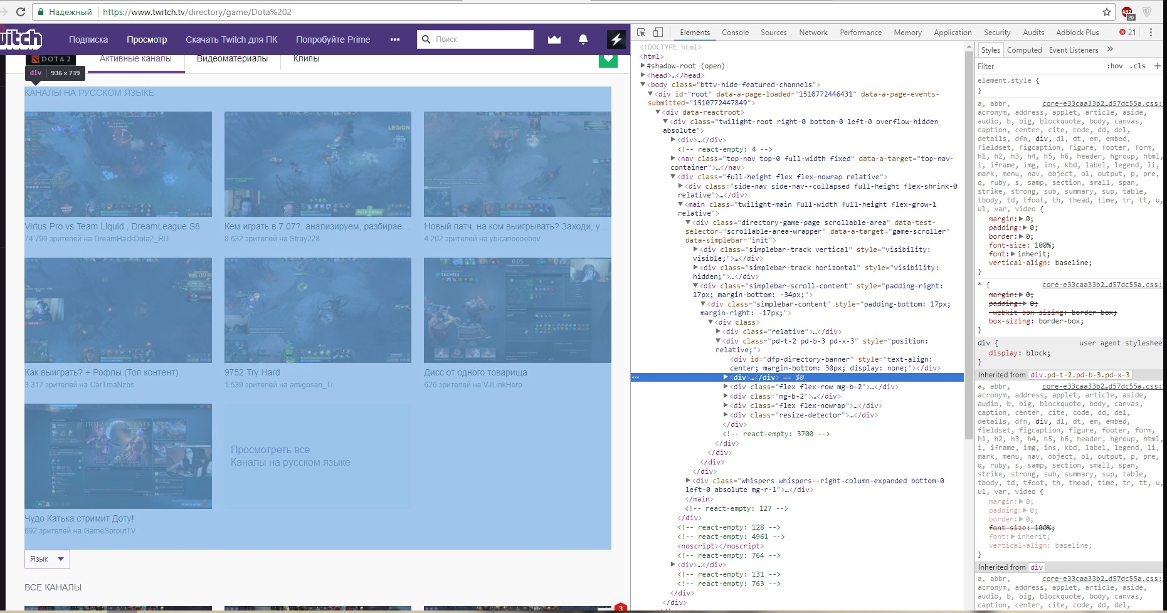This screenshot has height=613, width=1167.
Task: Add new style rule with plus icon
Action: point(1157,66)
